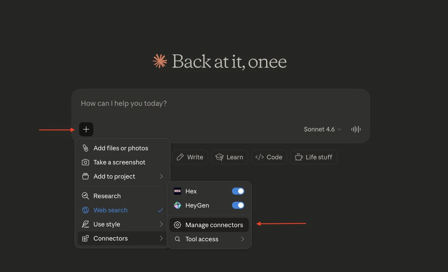This screenshot has height=272, width=448.
Task: Select the Research menu option
Action: (122, 196)
